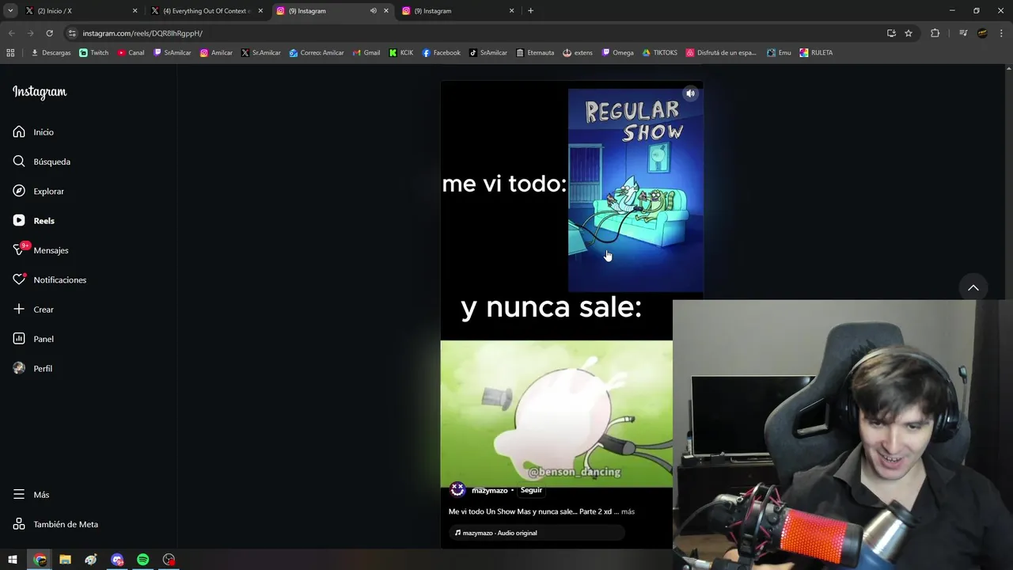This screenshot has height=570, width=1013.
Task: Open the tab search dropdown
Action: click(10, 11)
